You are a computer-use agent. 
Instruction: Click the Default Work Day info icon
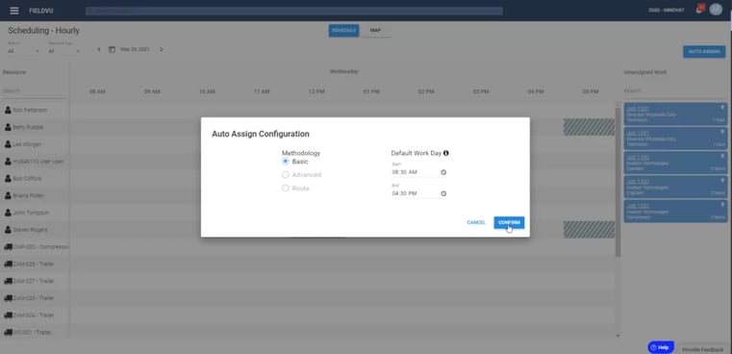tap(445, 153)
